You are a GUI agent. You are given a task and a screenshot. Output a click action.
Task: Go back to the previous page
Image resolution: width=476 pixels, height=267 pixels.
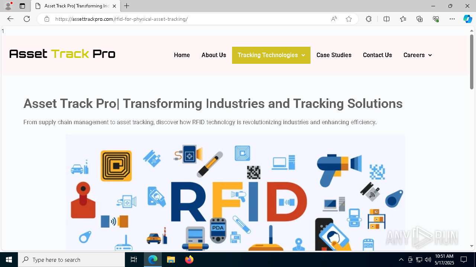coord(10,19)
